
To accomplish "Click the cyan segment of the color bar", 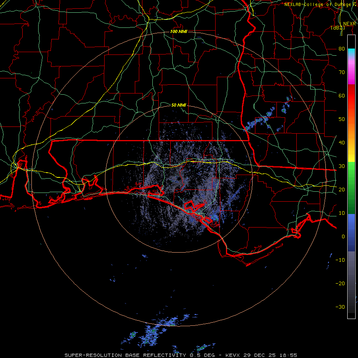I will click(x=351, y=52).
